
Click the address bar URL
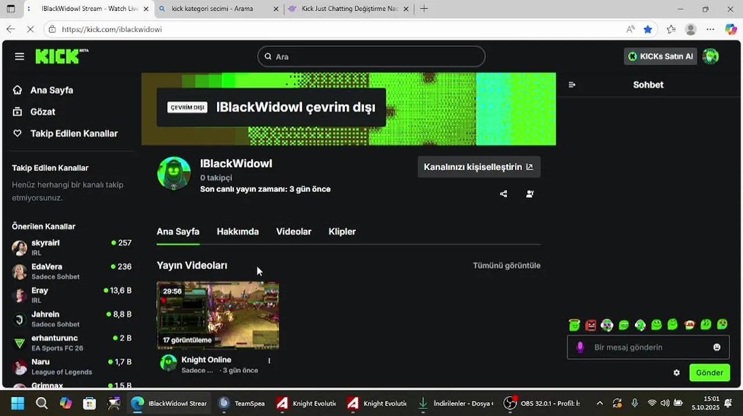click(112, 29)
